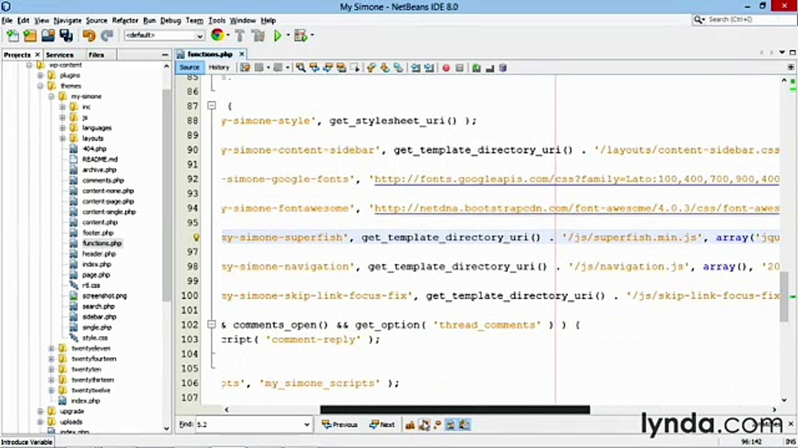Click the Debug Project icon

coord(301,35)
